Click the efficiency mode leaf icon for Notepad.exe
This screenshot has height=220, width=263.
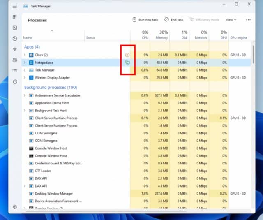pyautogui.click(x=127, y=63)
